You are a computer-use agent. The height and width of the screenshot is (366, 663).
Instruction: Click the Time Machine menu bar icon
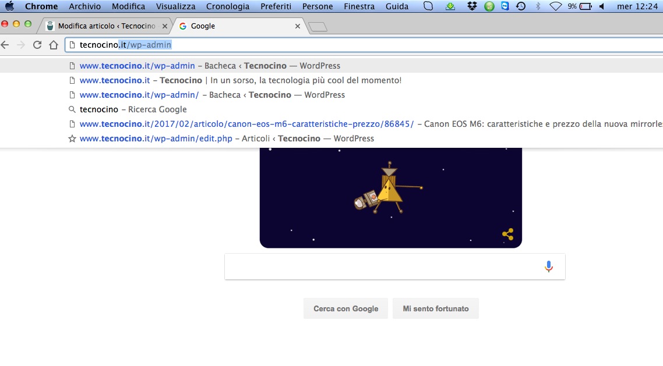(x=521, y=6)
